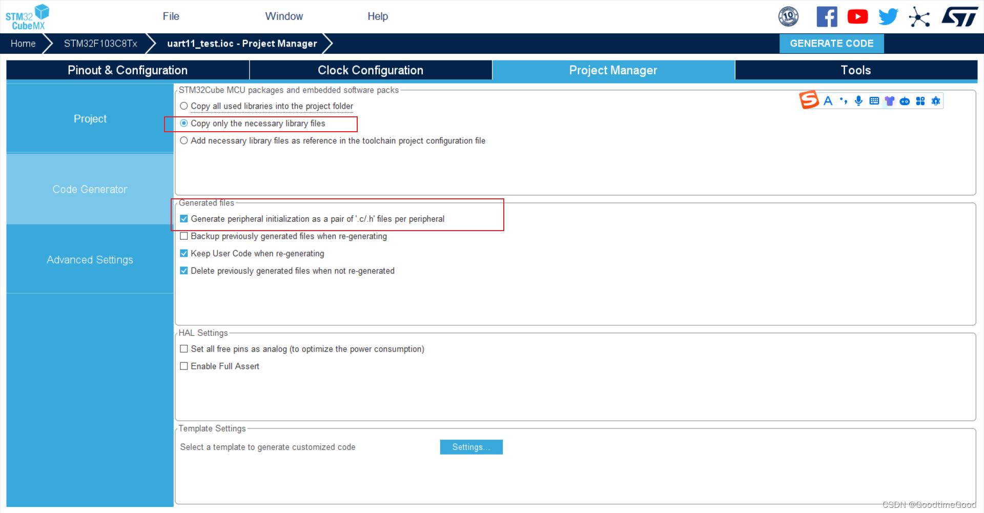Open the Help menu
The height and width of the screenshot is (513, 984).
[378, 16]
